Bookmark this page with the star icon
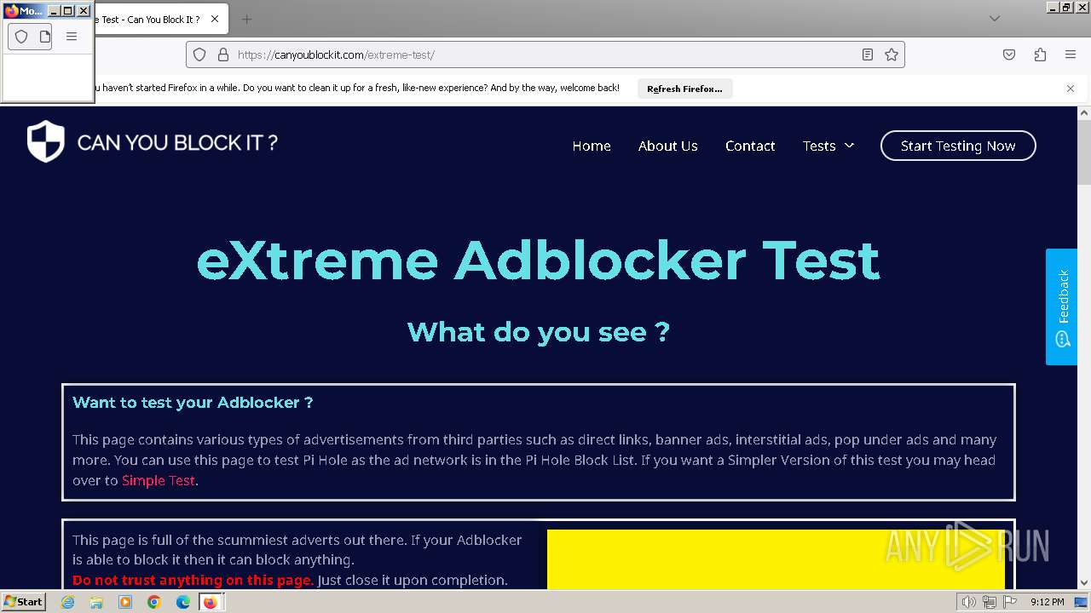Screen dimensions: 1091x613 892,54
